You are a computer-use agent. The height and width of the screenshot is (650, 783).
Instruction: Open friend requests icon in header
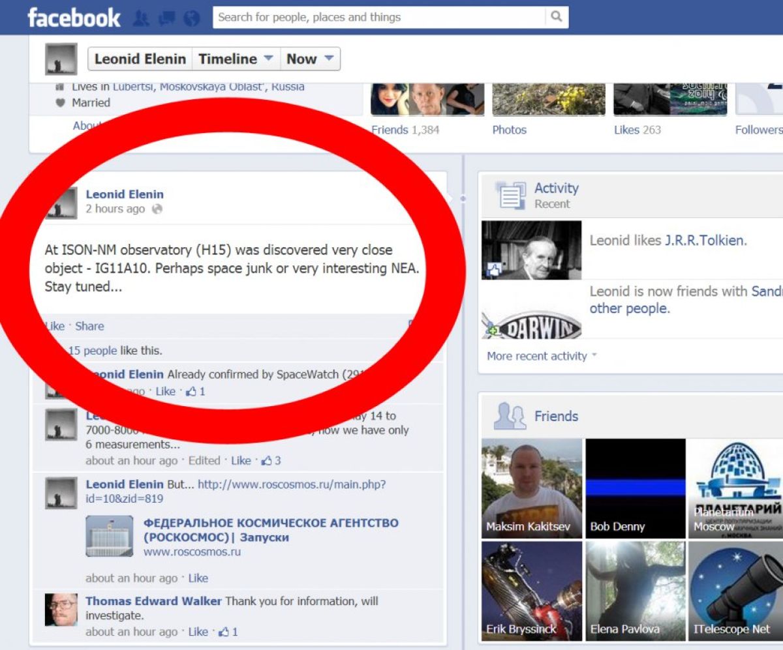coord(141,18)
